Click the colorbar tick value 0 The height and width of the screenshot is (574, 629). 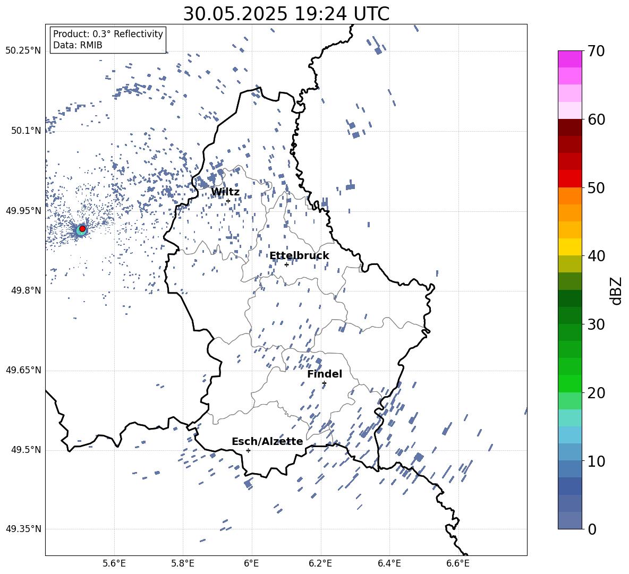pos(592,529)
